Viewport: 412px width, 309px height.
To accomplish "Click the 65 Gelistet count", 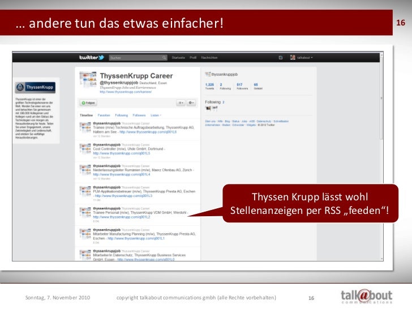I will click(x=258, y=86).
